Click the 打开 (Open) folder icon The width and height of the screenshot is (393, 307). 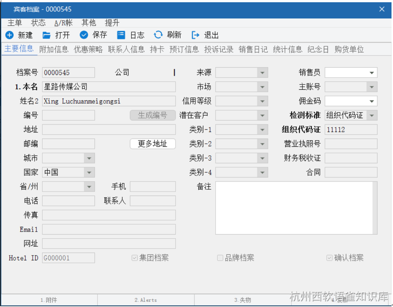coord(46,35)
